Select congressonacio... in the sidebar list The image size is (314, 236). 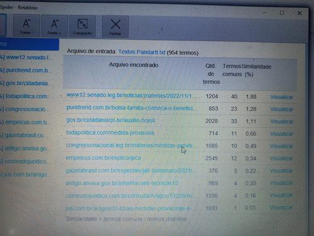tap(24, 110)
